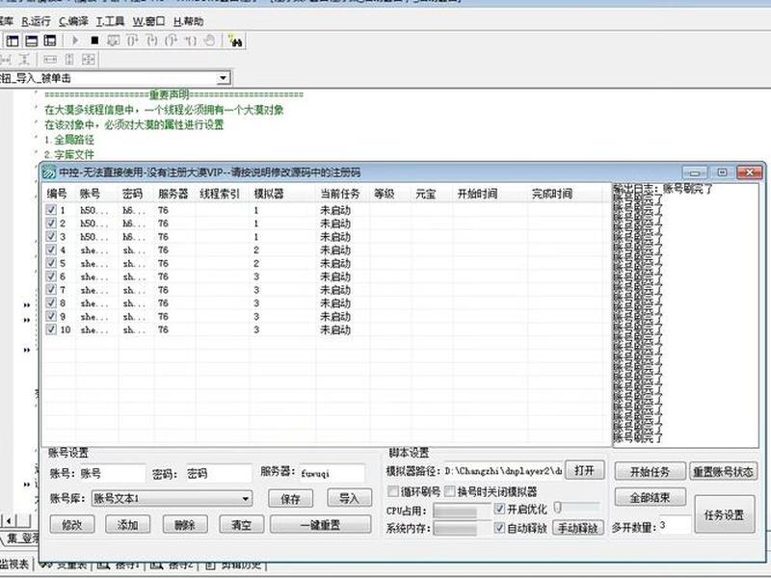Click the 删除 button
The height and width of the screenshot is (578, 771).
185,524
